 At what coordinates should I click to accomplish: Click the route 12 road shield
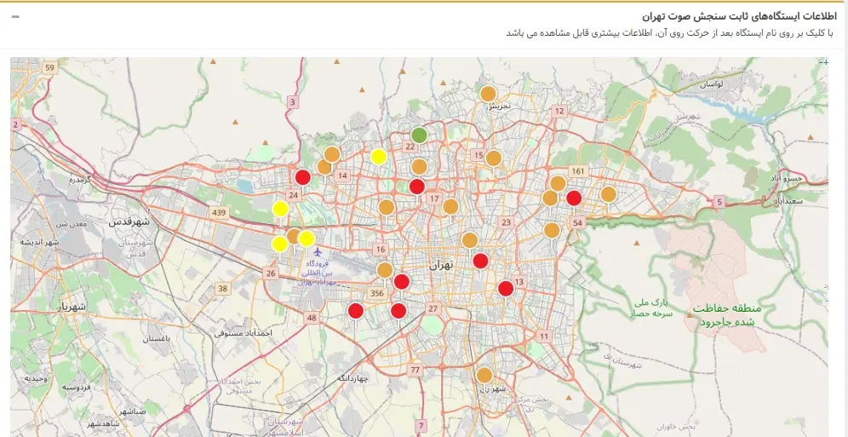pos(559,111)
